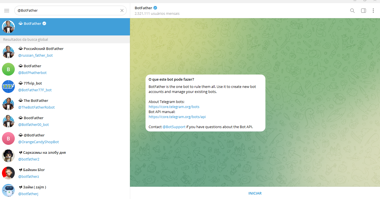Click the selected BotFather avatar in results
The height and width of the screenshot is (199, 380).
click(8, 27)
